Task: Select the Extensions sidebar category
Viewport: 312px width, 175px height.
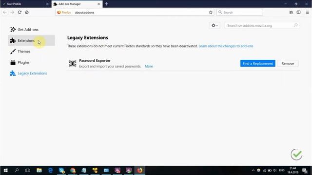Action: (x=31, y=40)
